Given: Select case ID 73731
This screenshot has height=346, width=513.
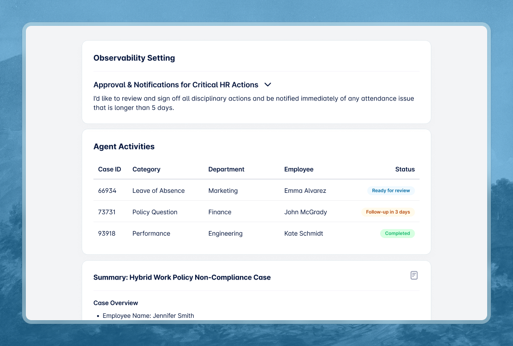Looking at the screenshot, I should (x=107, y=212).
